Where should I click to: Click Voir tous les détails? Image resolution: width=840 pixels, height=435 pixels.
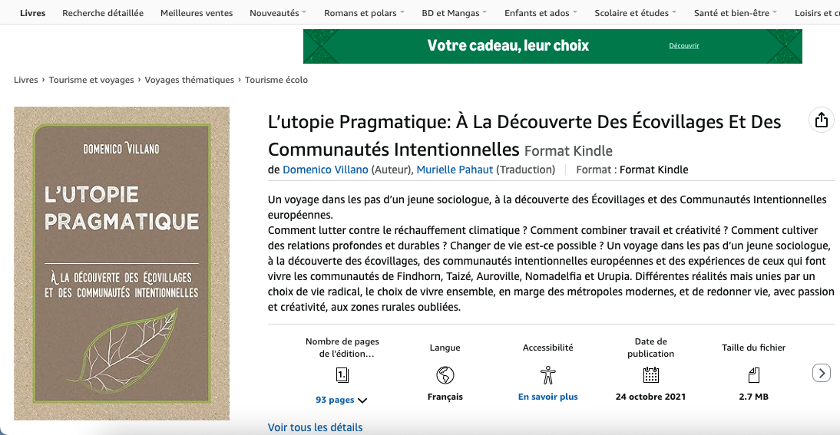[x=315, y=427]
